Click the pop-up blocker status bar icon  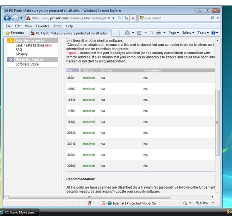tap(90, 203)
